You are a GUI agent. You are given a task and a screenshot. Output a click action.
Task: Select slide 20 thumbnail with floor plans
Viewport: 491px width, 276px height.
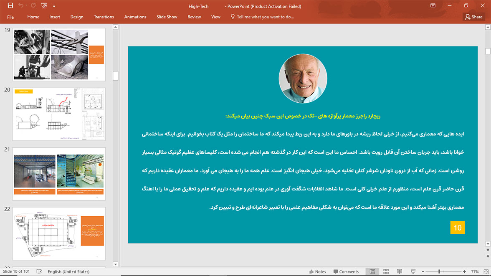click(59, 114)
